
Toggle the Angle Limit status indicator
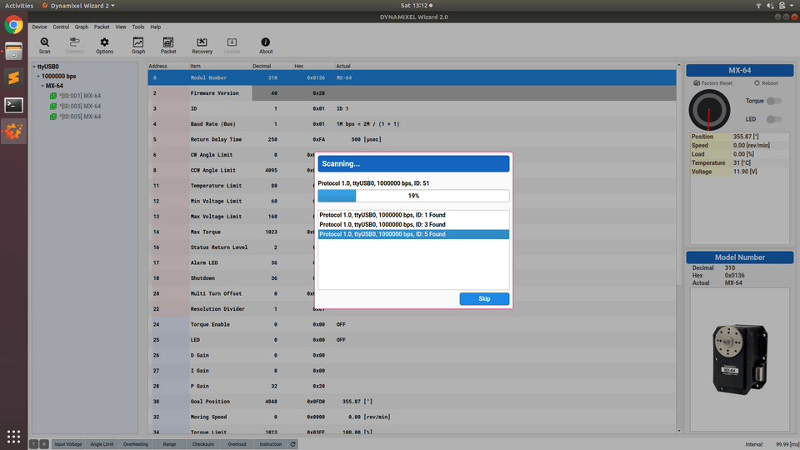102,444
